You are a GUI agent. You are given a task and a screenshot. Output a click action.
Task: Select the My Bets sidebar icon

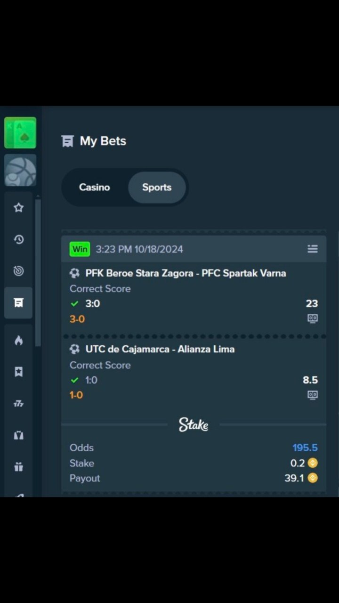[18, 303]
